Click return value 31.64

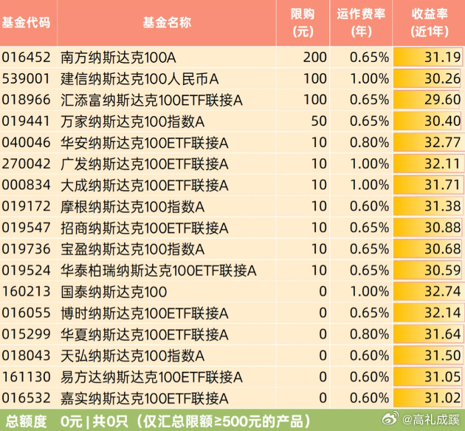[x=442, y=334]
